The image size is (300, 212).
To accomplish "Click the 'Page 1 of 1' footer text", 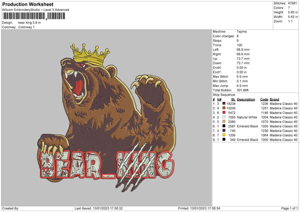I will [289, 208].
